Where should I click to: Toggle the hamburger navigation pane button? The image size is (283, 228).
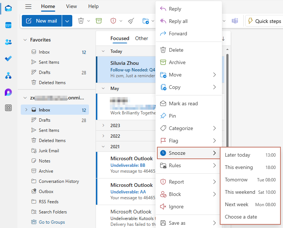tap(28, 7)
